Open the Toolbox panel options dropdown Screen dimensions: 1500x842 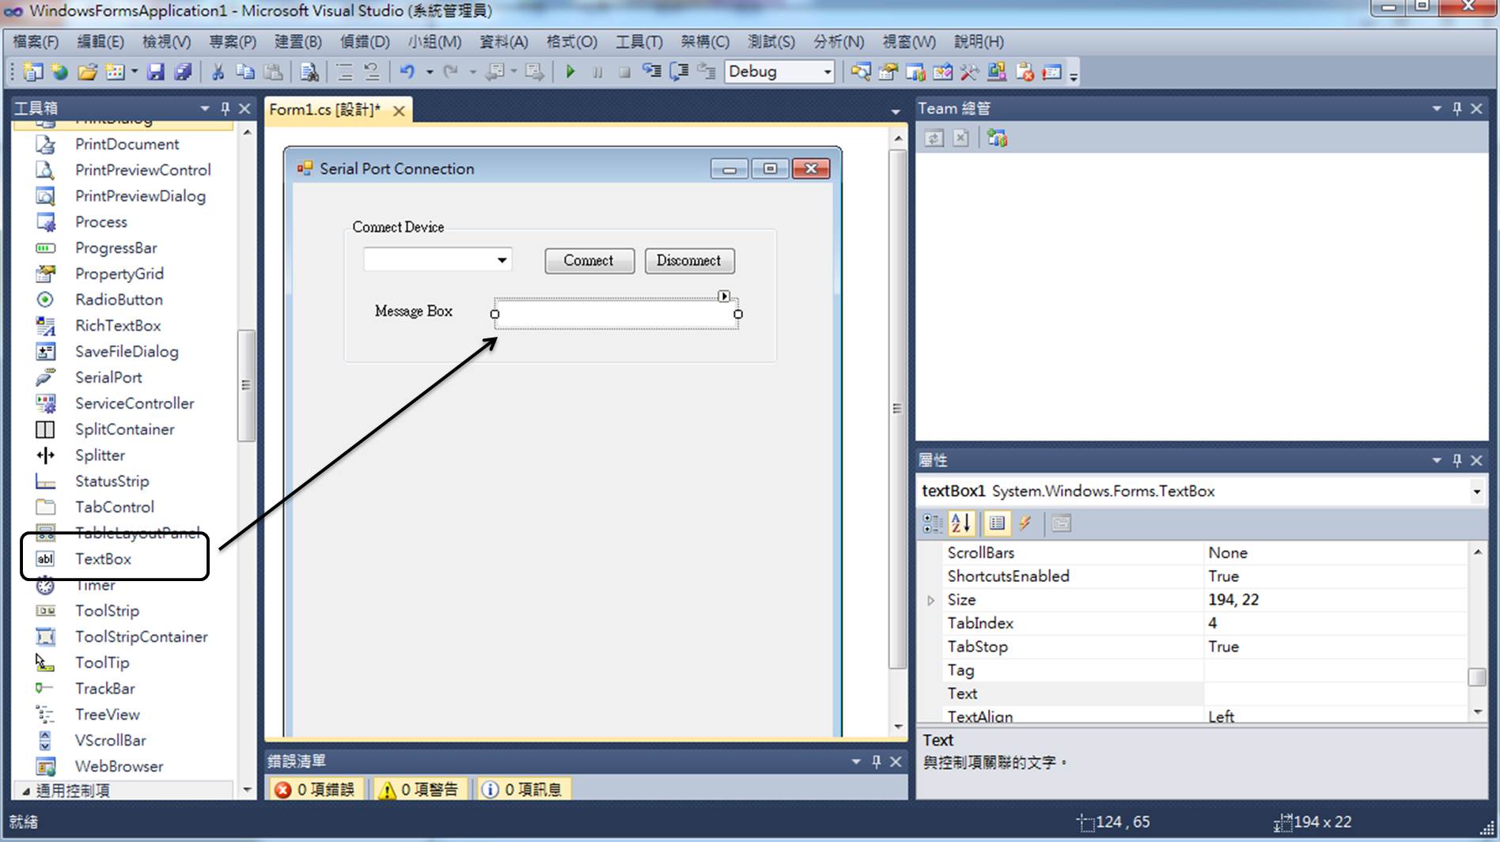pos(205,108)
